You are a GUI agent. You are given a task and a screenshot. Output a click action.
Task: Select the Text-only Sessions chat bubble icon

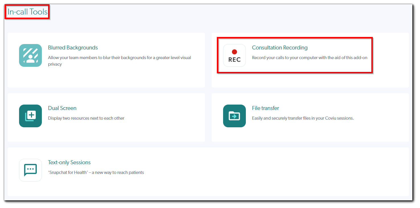[30, 170]
